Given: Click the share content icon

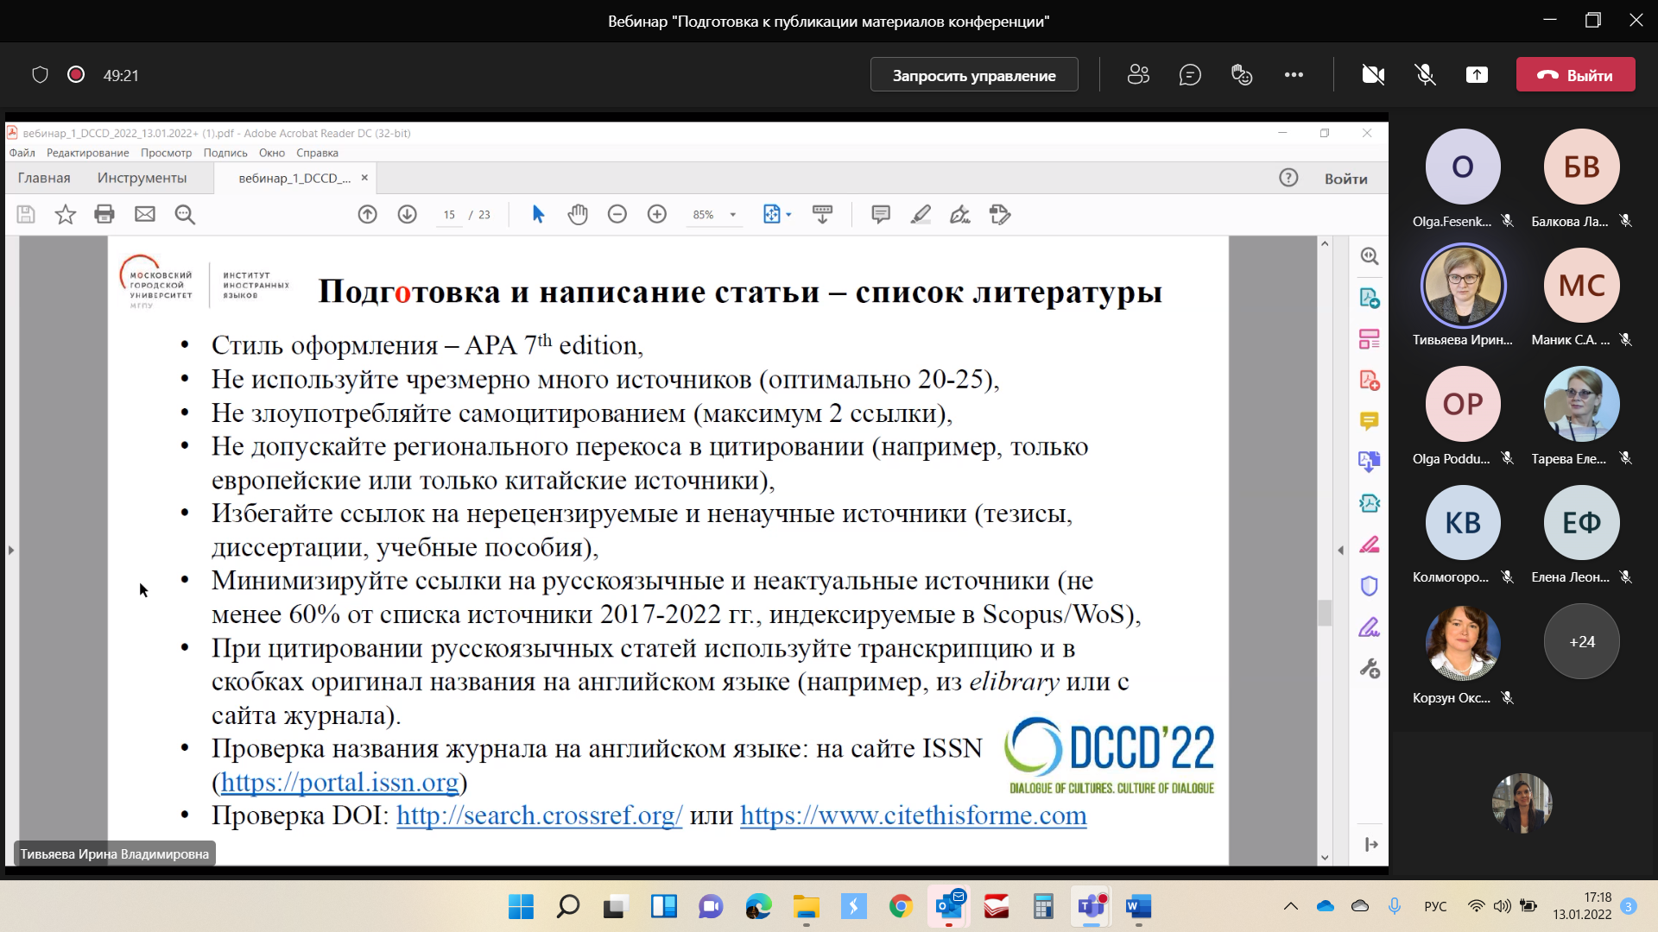Looking at the screenshot, I should click(x=1477, y=75).
